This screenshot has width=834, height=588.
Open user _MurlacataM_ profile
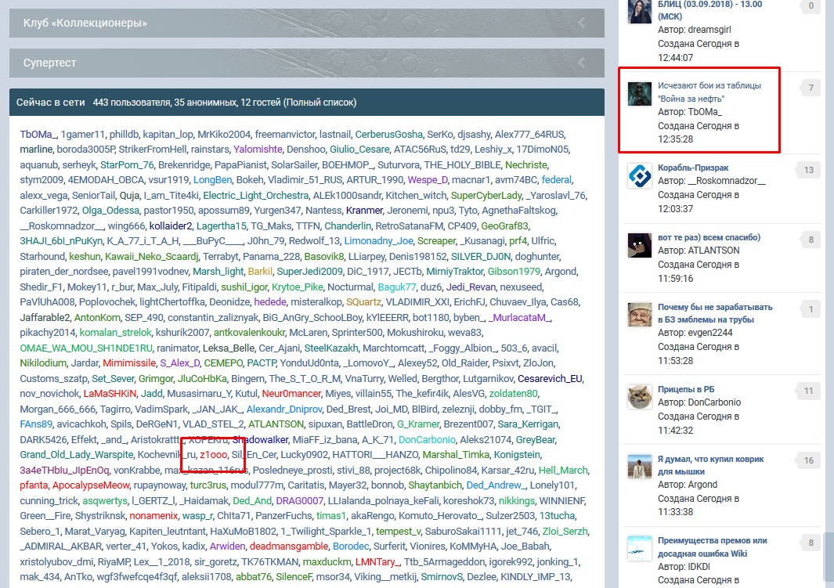[520, 317]
